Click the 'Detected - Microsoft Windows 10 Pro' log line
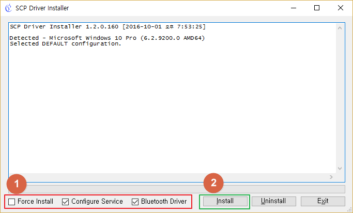The width and height of the screenshot is (353, 213). (107, 38)
